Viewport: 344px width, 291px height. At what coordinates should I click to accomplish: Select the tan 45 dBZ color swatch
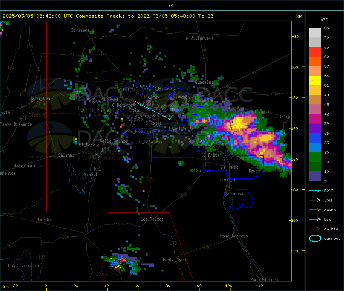pyautogui.click(x=315, y=100)
